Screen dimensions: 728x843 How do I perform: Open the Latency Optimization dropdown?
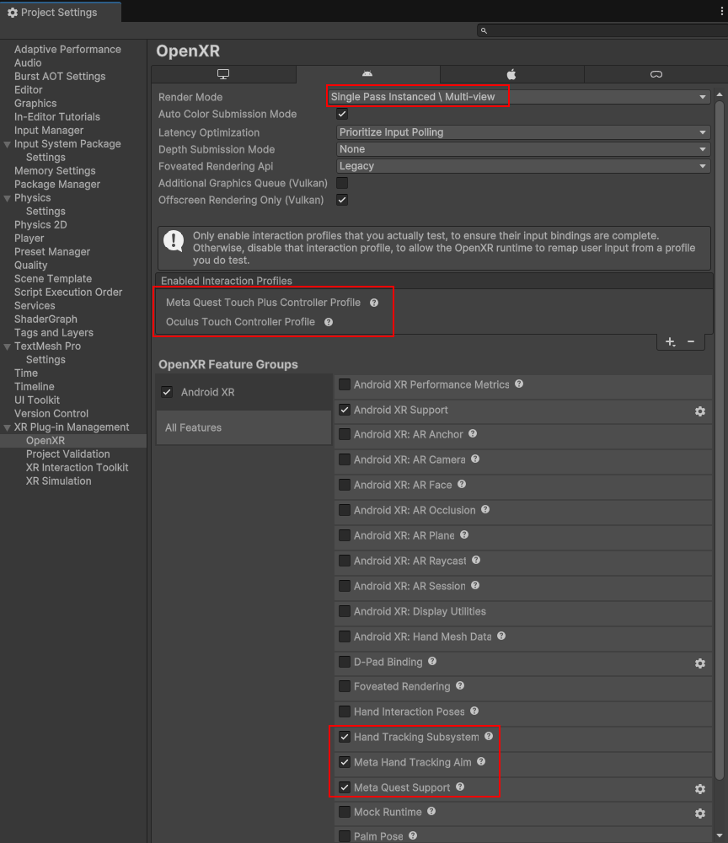(522, 132)
